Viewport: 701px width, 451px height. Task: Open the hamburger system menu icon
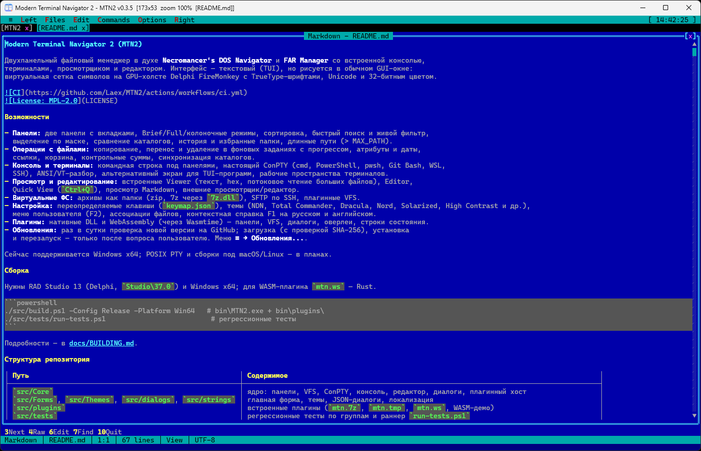pyautogui.click(x=11, y=20)
